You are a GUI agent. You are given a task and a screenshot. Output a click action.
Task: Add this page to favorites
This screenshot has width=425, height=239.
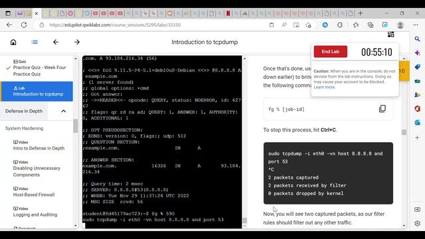point(308,25)
